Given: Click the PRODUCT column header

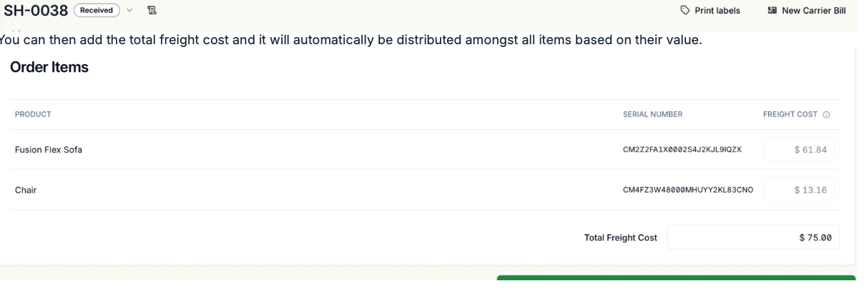Looking at the screenshot, I should coord(33,114).
